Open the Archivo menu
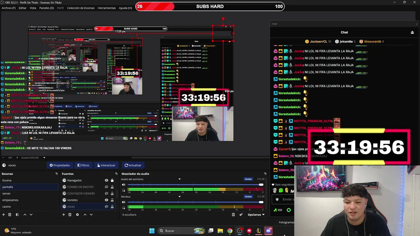Screen dimensions: 420x236 [x=9, y=8]
